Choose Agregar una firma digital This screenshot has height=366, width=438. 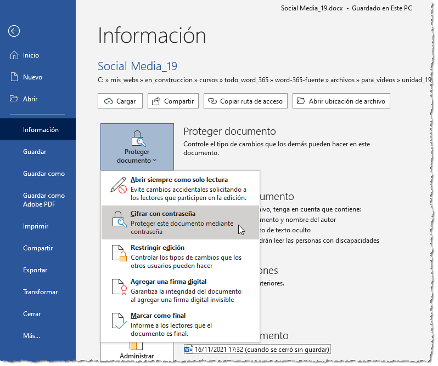tap(180, 290)
